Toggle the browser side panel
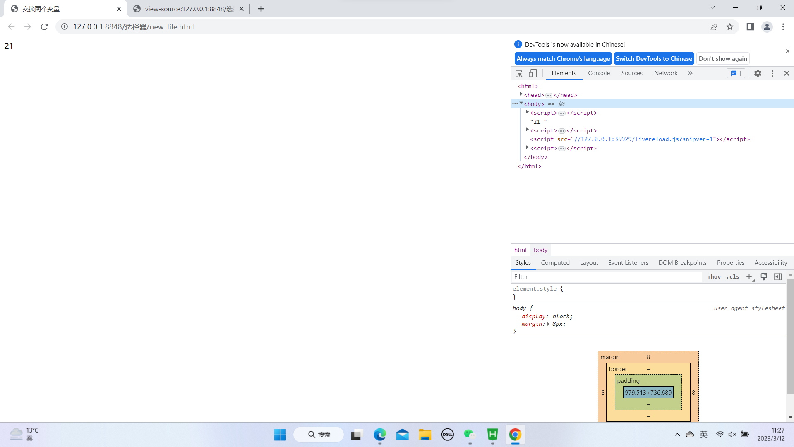 (x=750, y=27)
